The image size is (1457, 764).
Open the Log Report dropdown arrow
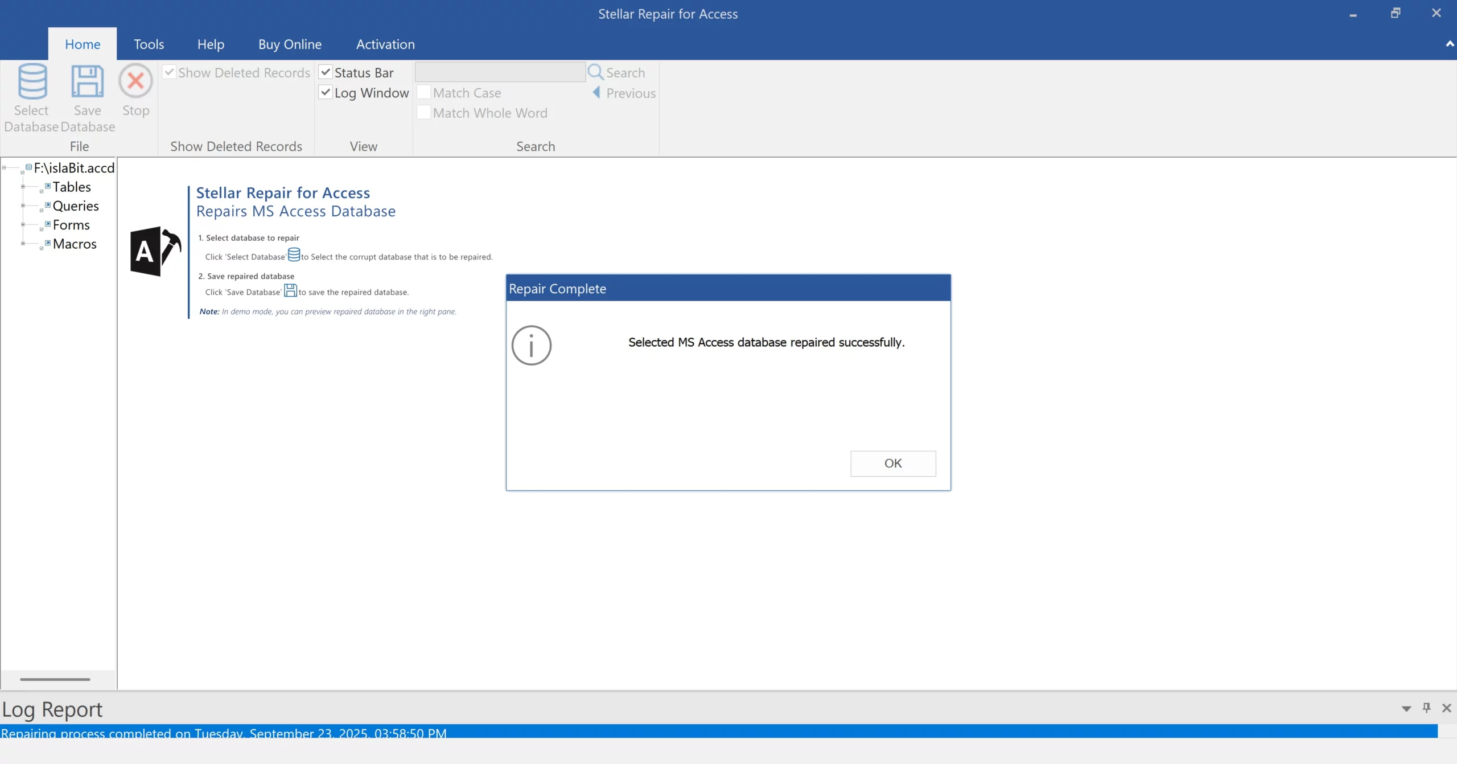click(1406, 708)
